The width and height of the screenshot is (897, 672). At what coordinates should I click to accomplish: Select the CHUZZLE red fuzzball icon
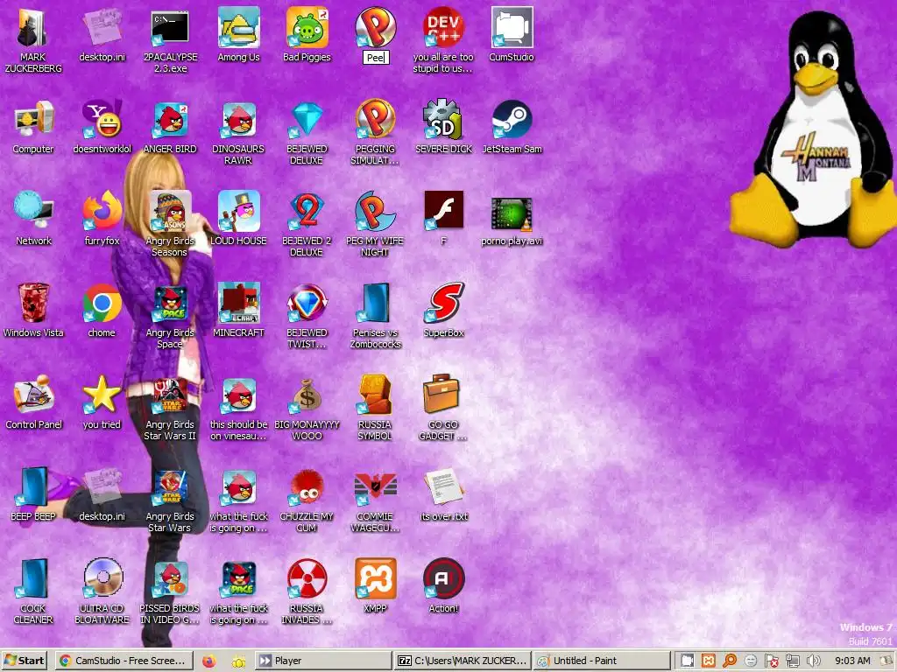[307, 487]
